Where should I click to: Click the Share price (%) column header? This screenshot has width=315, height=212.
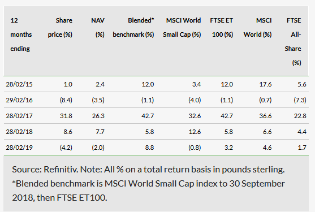[60, 28]
